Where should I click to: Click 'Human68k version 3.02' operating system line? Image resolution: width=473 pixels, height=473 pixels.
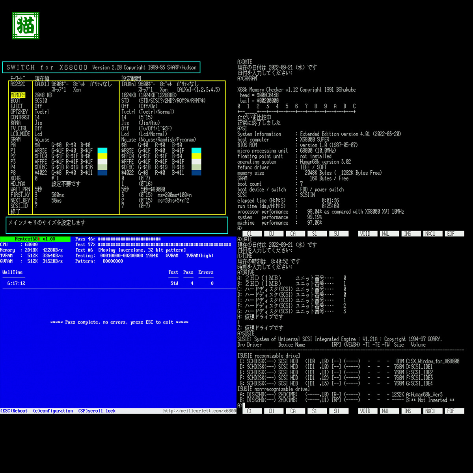coord(294,162)
